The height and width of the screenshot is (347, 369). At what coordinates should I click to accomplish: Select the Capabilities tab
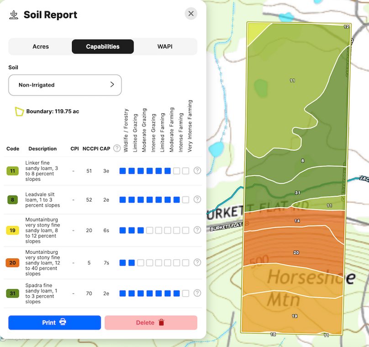(x=103, y=47)
